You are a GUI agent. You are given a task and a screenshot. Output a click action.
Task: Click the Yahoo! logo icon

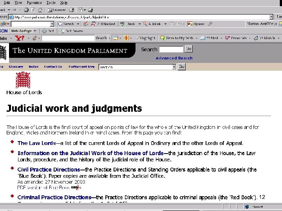tap(20, 38)
